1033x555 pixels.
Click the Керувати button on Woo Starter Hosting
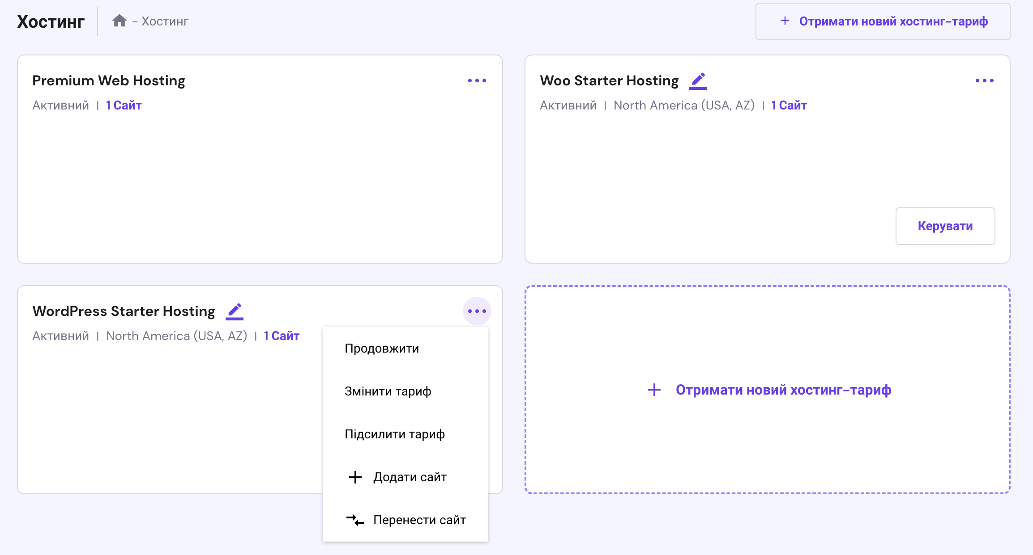pos(945,226)
